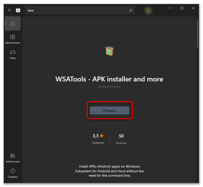Open the user profile avatar

(x=148, y=10)
